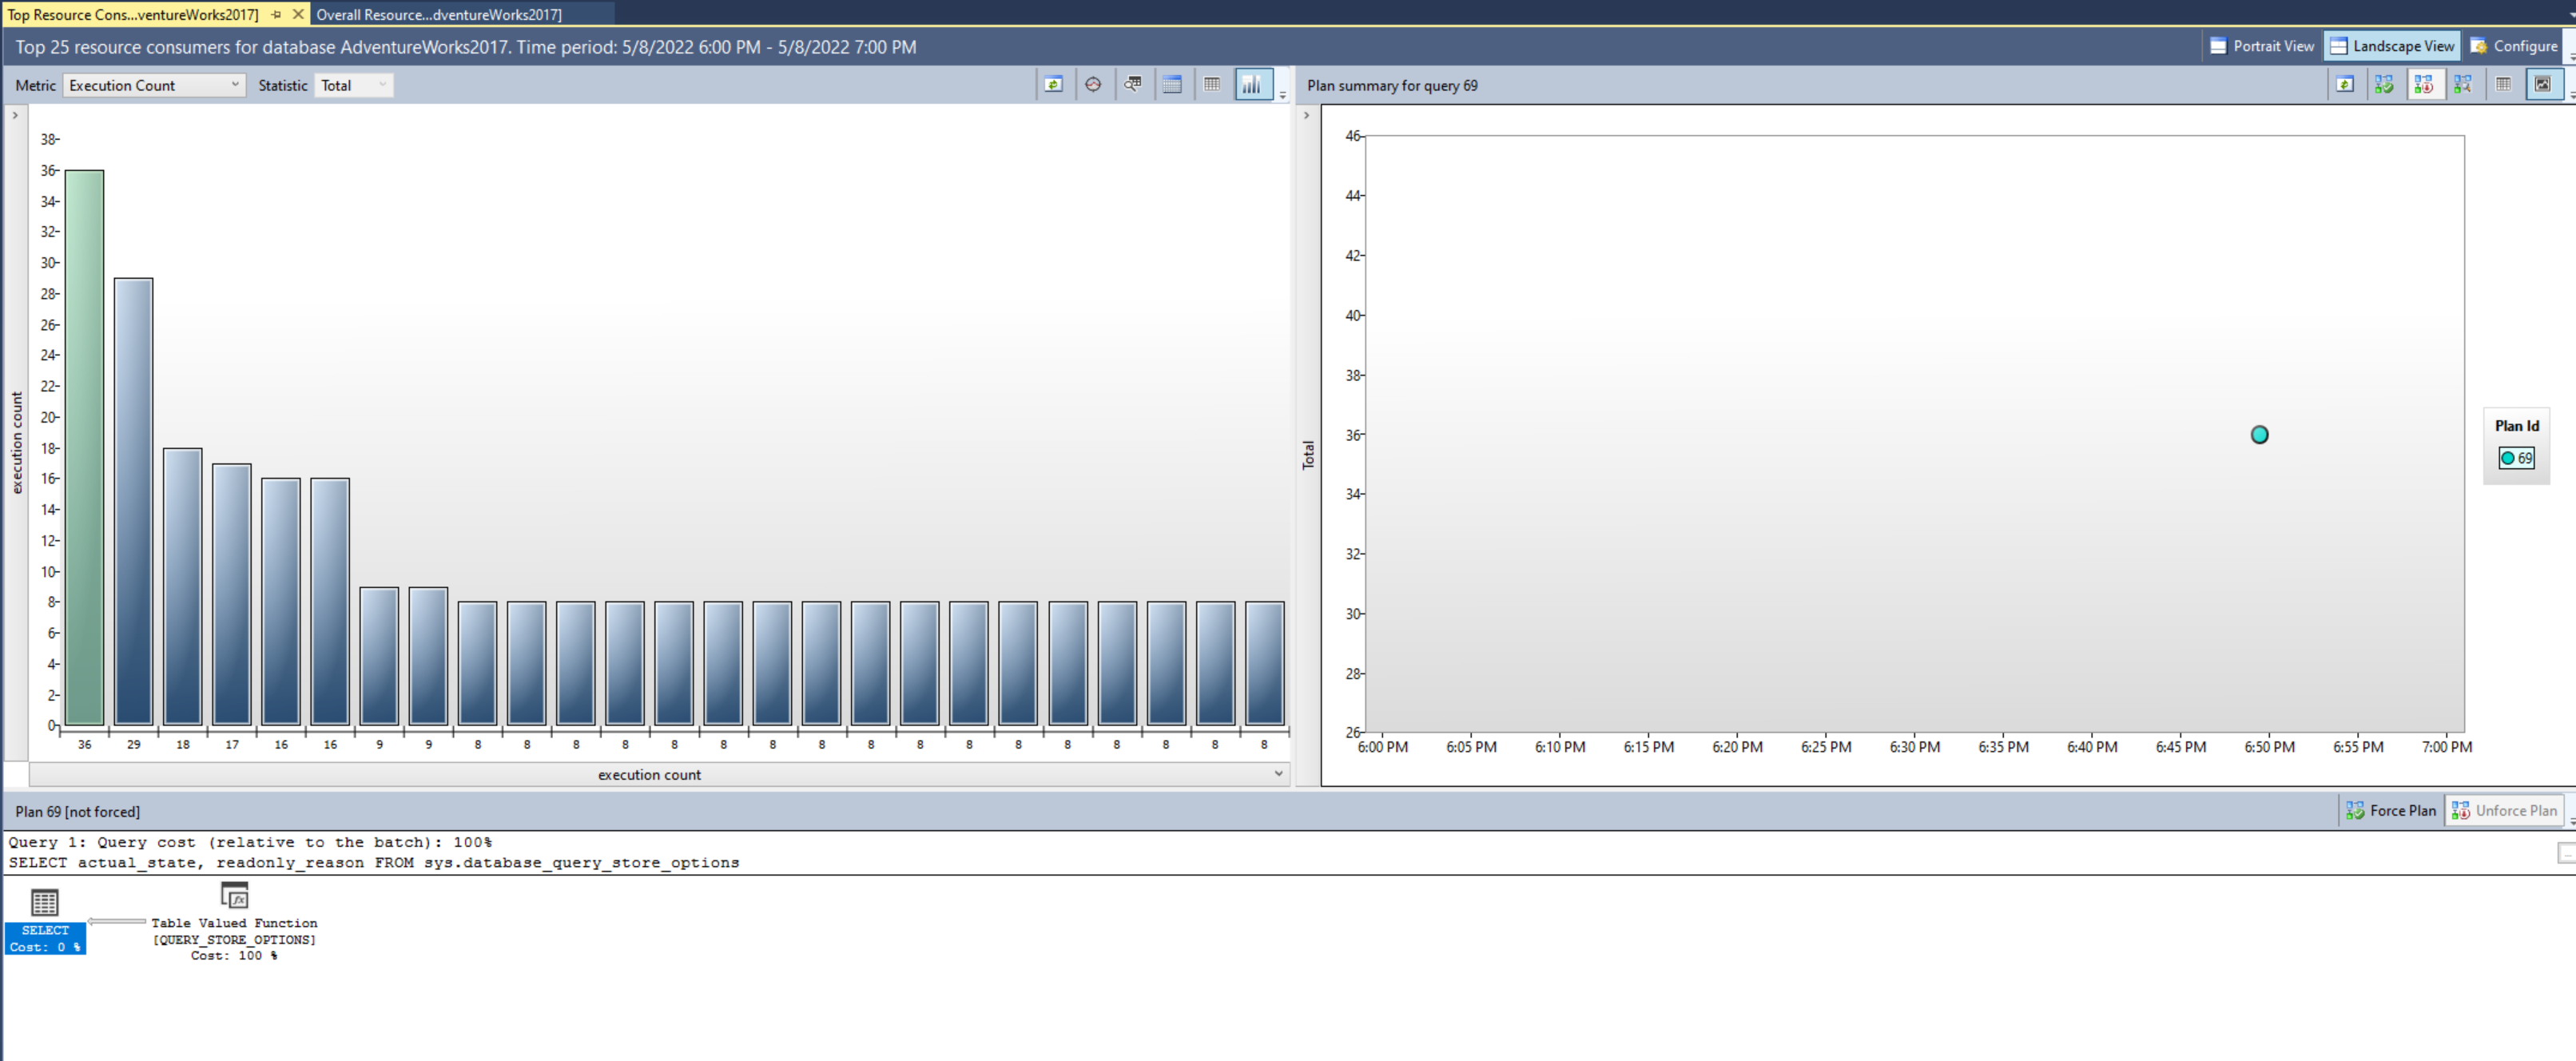Viewport: 2576px width, 1061px height.
Task: Click the Force Plan button
Action: coord(2391,810)
